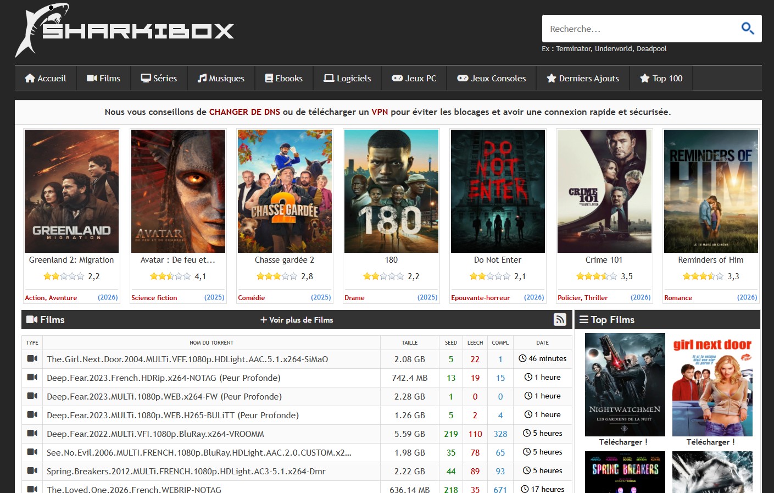Click the Avatar : De feu poster
The height and width of the screenshot is (493, 774).
[178, 191]
